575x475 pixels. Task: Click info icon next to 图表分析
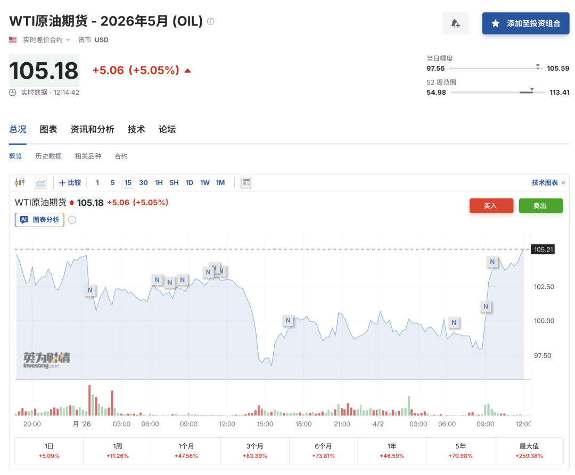(72, 220)
